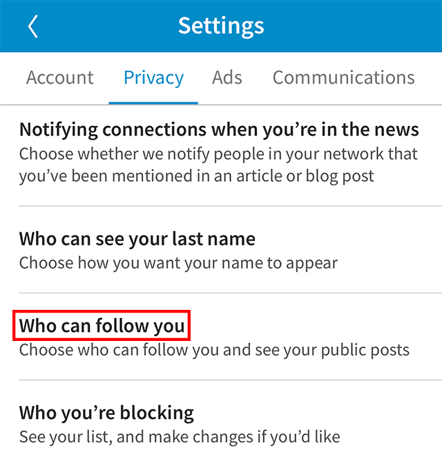Click 'last name' text in second heading
Screen dimensions: 442x453
(213, 239)
